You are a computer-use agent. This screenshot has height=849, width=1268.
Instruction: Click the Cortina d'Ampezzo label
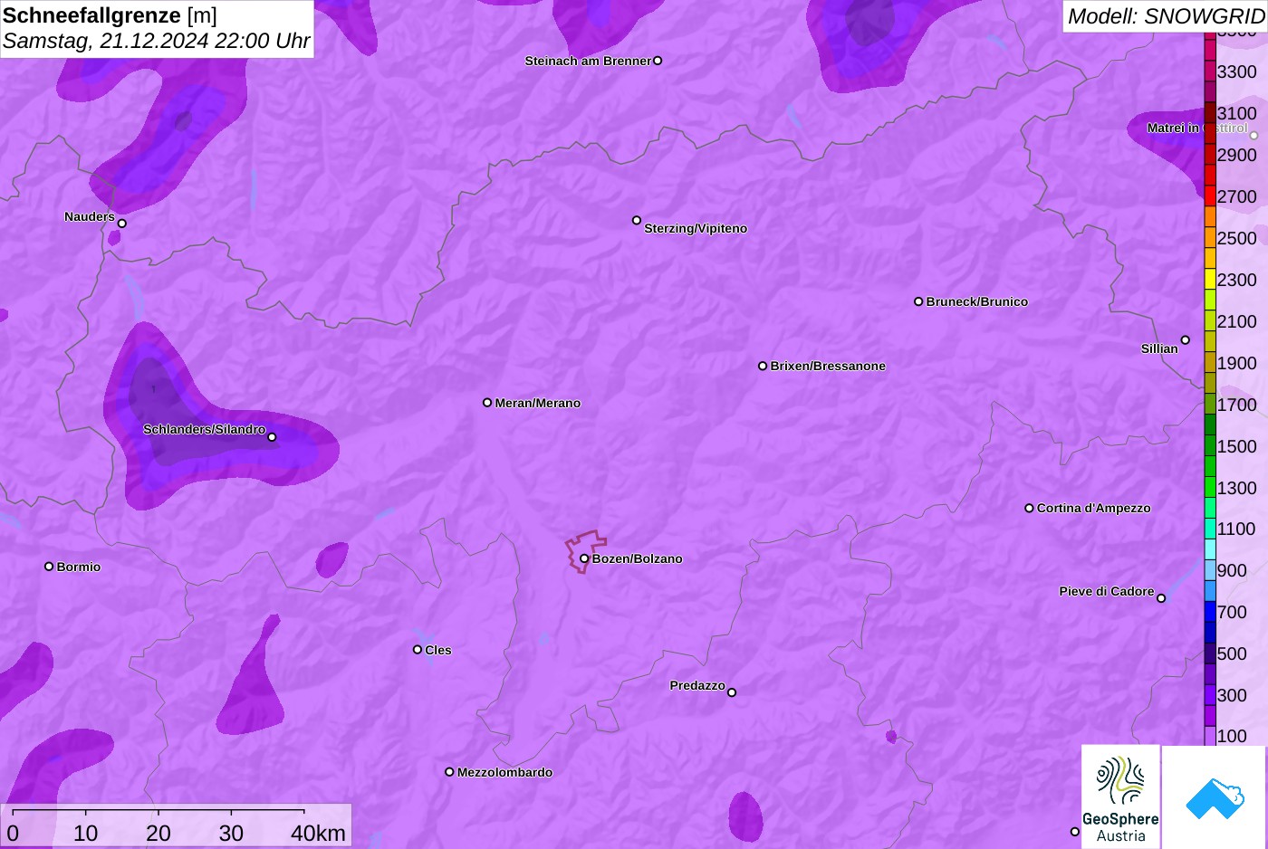click(1094, 508)
